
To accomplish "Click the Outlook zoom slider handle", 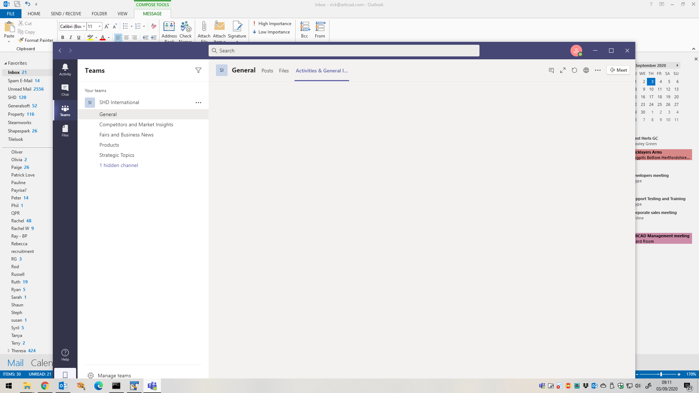I will tap(661, 374).
